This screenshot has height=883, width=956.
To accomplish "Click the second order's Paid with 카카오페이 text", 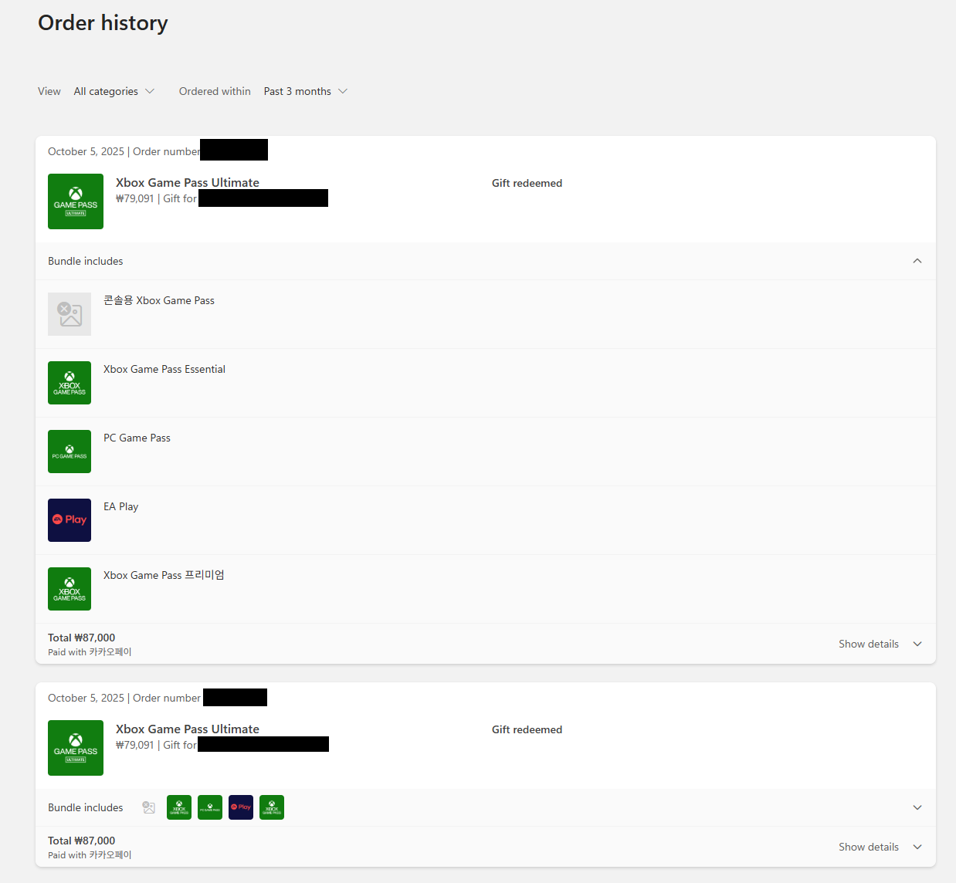I will point(90,855).
